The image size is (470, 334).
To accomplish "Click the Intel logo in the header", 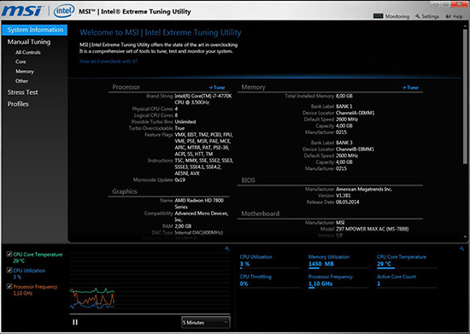I will point(64,11).
